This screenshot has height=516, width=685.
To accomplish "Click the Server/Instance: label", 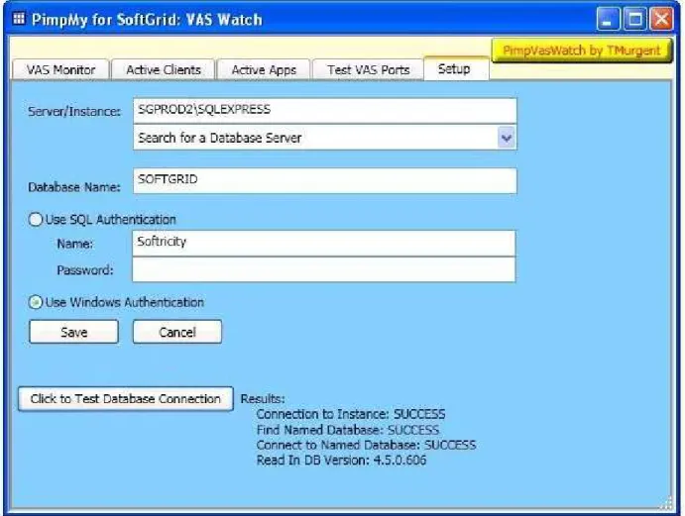I will (74, 112).
